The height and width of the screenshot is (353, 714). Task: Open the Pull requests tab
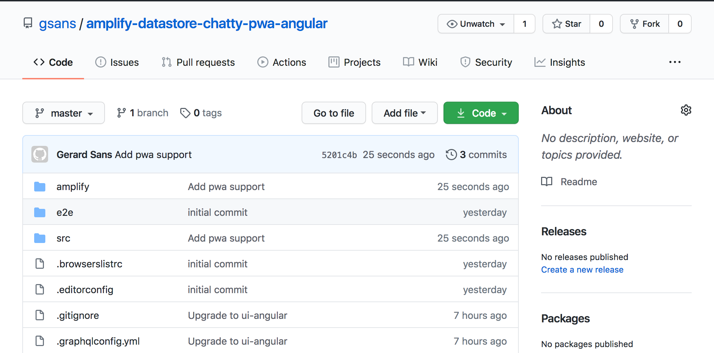pyautogui.click(x=198, y=62)
